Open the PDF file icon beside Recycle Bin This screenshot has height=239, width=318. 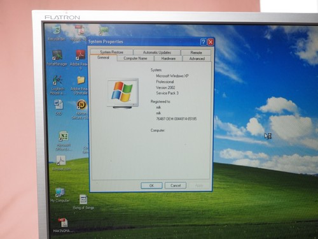pos(79,33)
